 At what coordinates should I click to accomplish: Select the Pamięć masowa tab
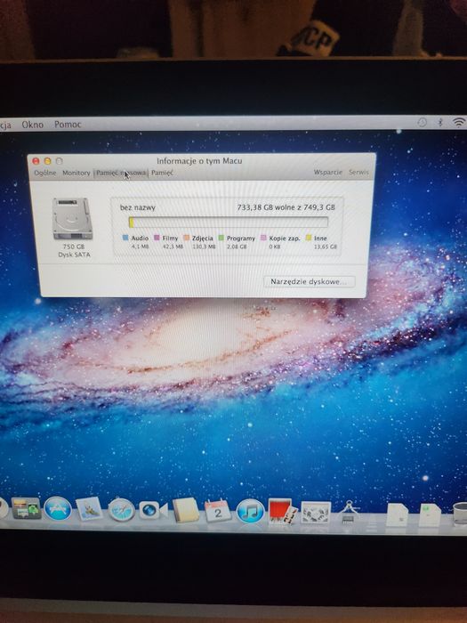pyautogui.click(x=121, y=173)
